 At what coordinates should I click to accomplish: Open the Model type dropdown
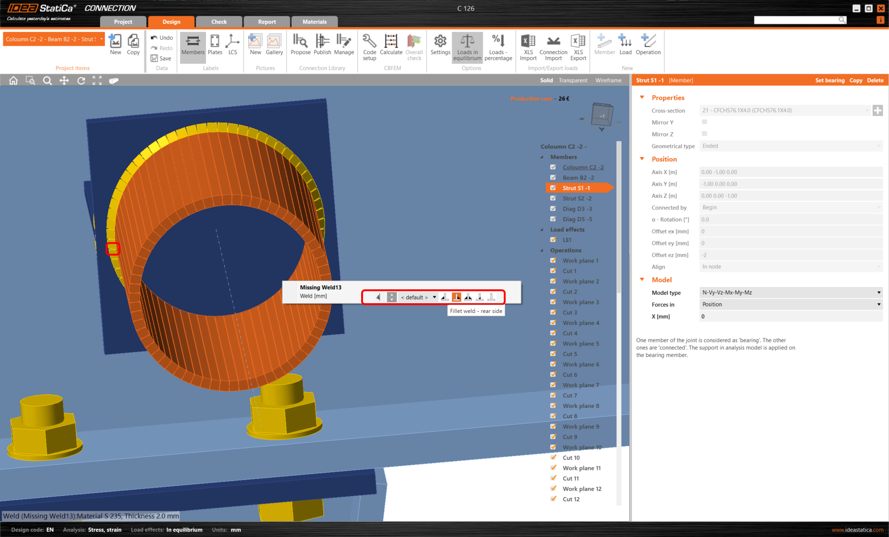pyautogui.click(x=790, y=293)
